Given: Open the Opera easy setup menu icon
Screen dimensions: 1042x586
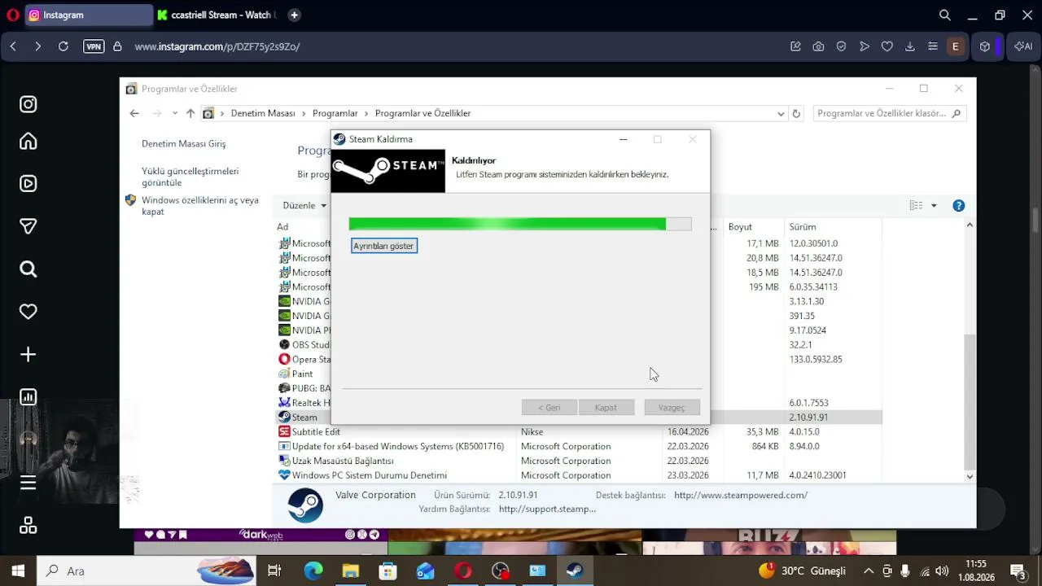Looking at the screenshot, I should [933, 46].
